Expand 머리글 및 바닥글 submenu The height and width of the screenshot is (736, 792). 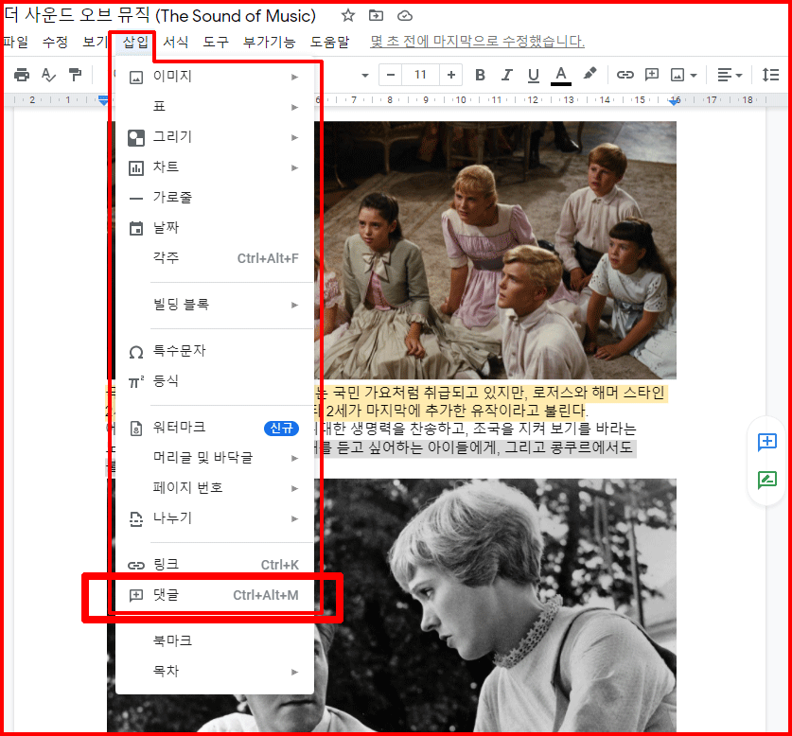tap(215, 458)
